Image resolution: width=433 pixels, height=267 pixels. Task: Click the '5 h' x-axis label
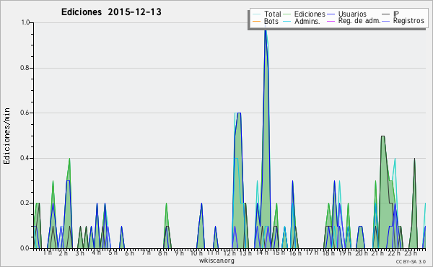(113, 253)
